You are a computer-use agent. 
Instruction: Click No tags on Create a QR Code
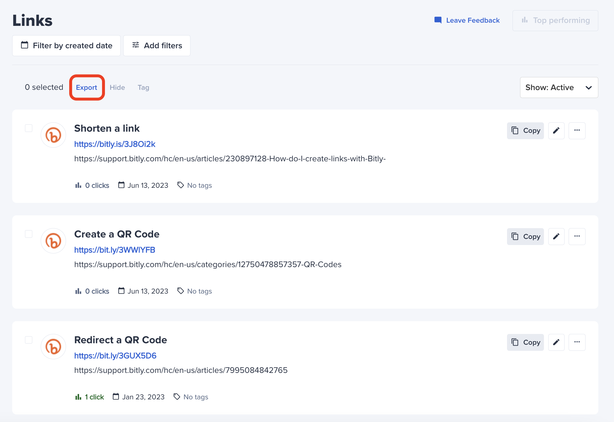(199, 291)
